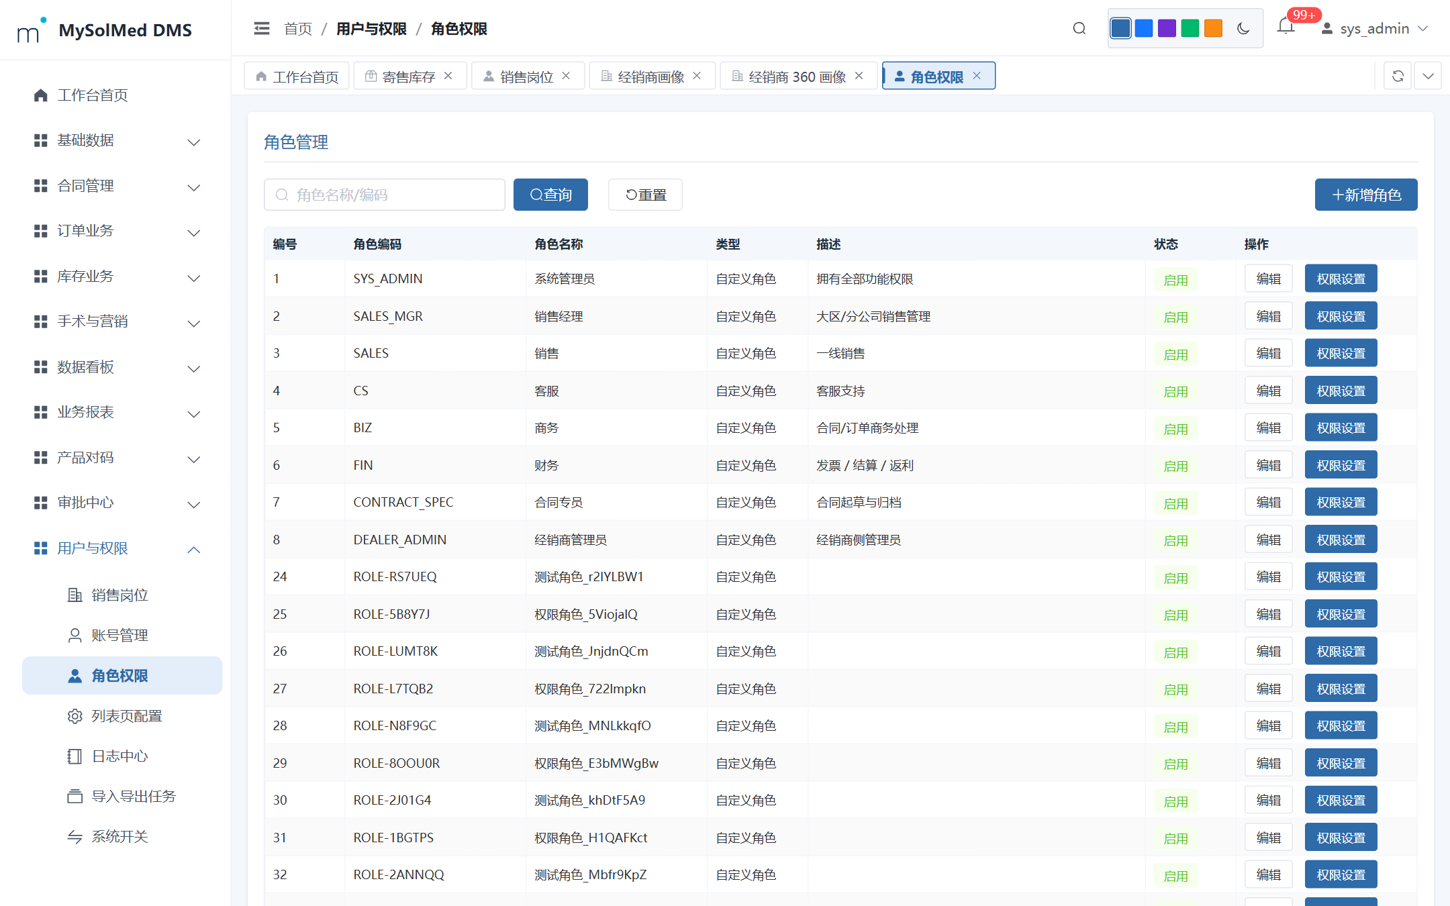Screen dimensions: 1450x906
Task: Close the 销售岗位 tab
Action: click(x=566, y=76)
